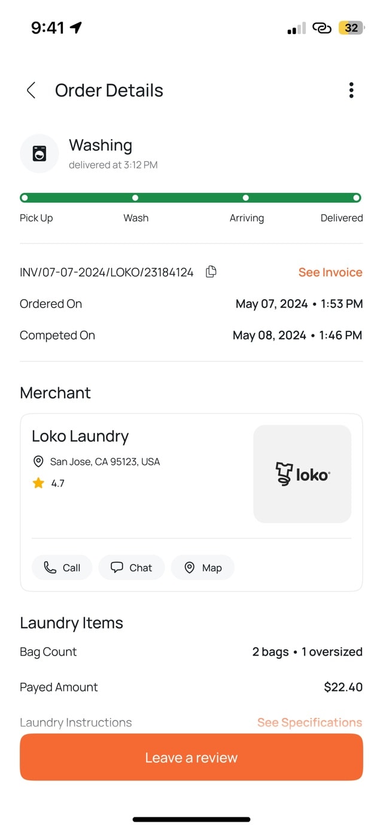Tap the invoice number text INV/07-07-2024/LOKO/23184124
The width and height of the screenshot is (383, 830).
(107, 273)
